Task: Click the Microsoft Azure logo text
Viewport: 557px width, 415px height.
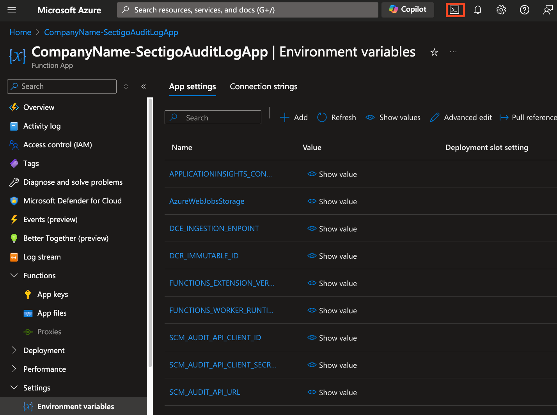Action: (69, 10)
